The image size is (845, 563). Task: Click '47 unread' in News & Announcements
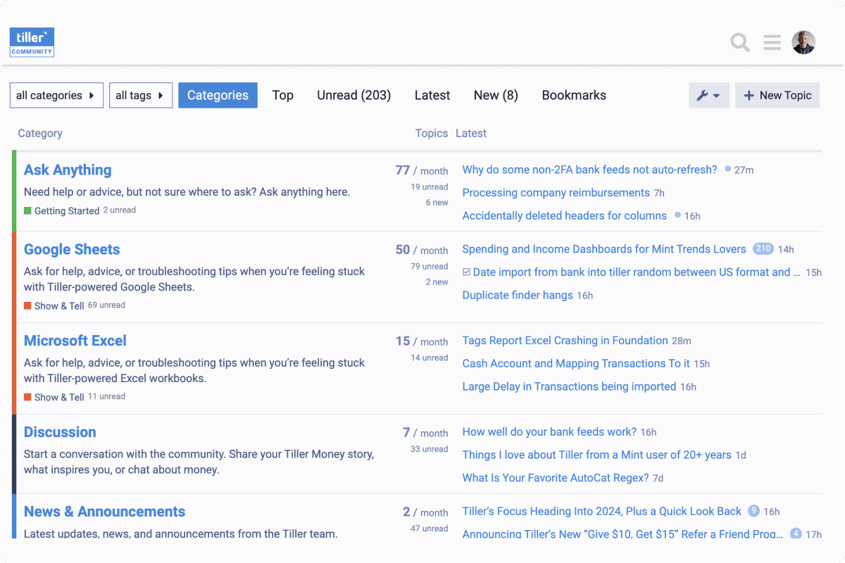430,529
